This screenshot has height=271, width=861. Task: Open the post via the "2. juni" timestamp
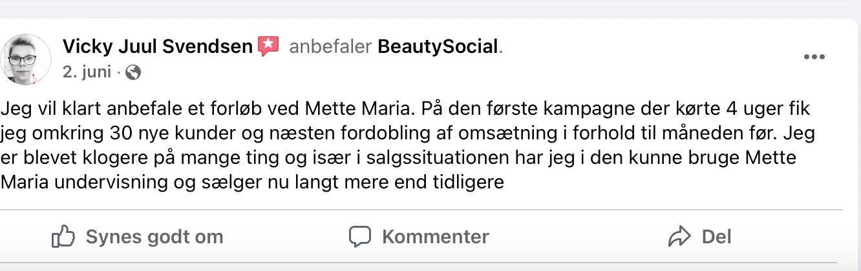tap(87, 72)
